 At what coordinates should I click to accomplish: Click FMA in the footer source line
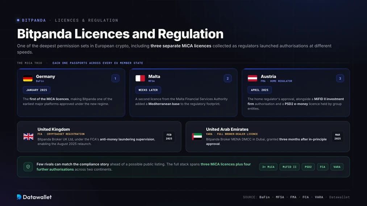click(293, 197)
